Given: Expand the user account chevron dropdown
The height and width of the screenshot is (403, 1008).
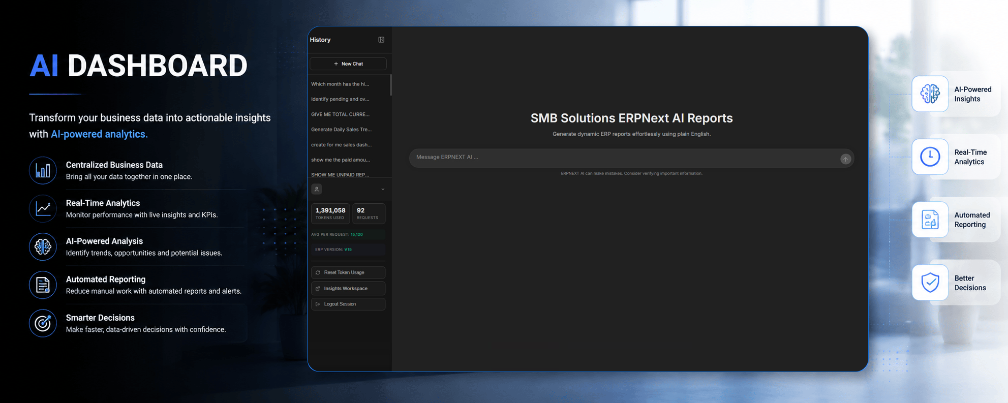Looking at the screenshot, I should tap(383, 189).
